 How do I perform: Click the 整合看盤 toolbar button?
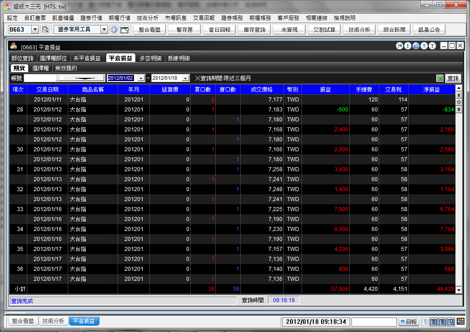(149, 29)
